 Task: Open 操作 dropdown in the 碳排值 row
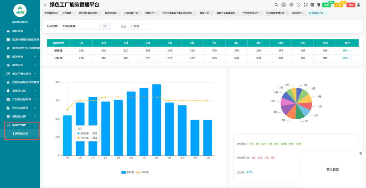pyautogui.click(x=347, y=51)
